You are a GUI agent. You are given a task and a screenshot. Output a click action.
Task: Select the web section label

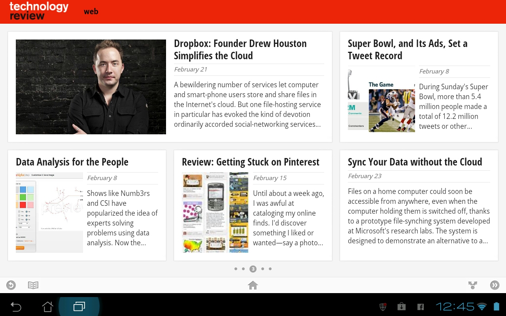point(91,11)
